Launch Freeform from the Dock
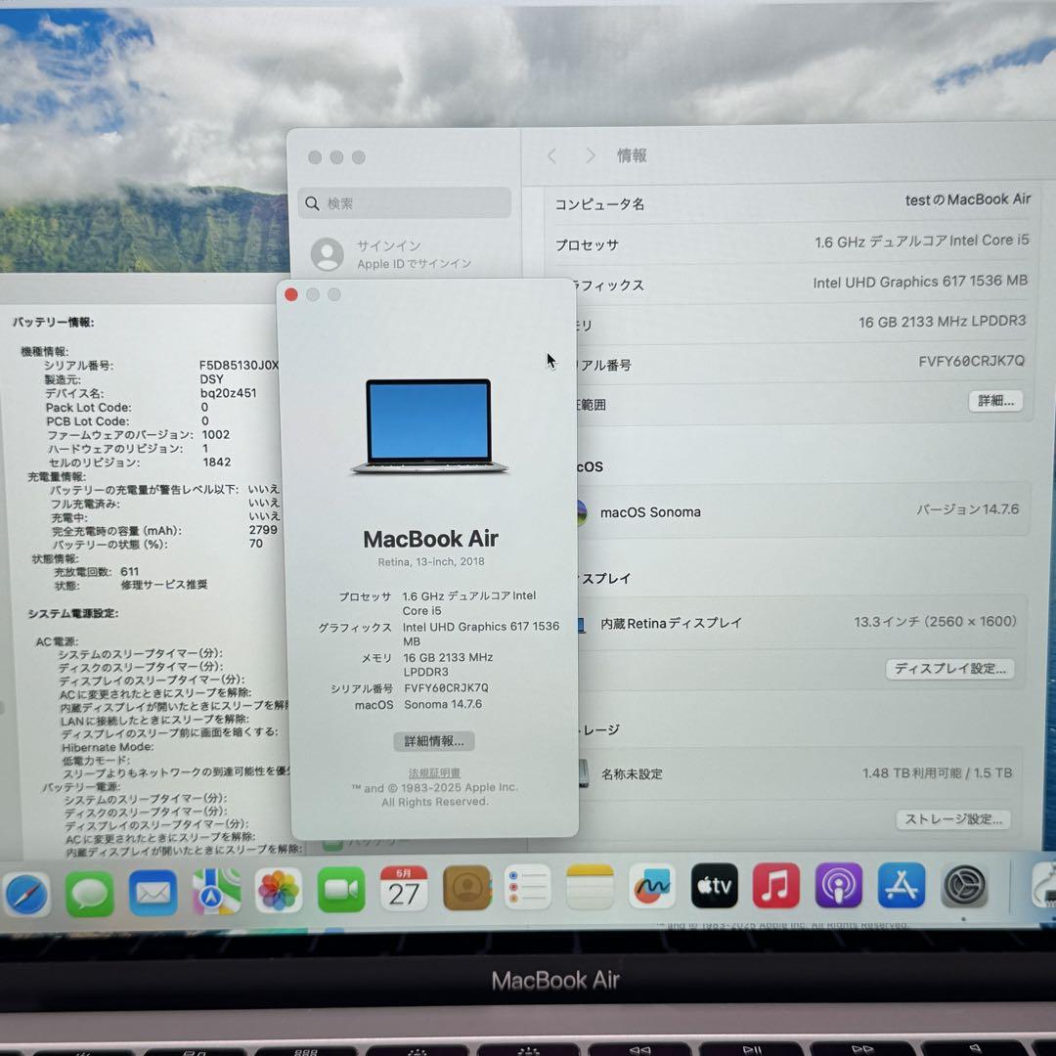The image size is (1056, 1056). (652, 886)
